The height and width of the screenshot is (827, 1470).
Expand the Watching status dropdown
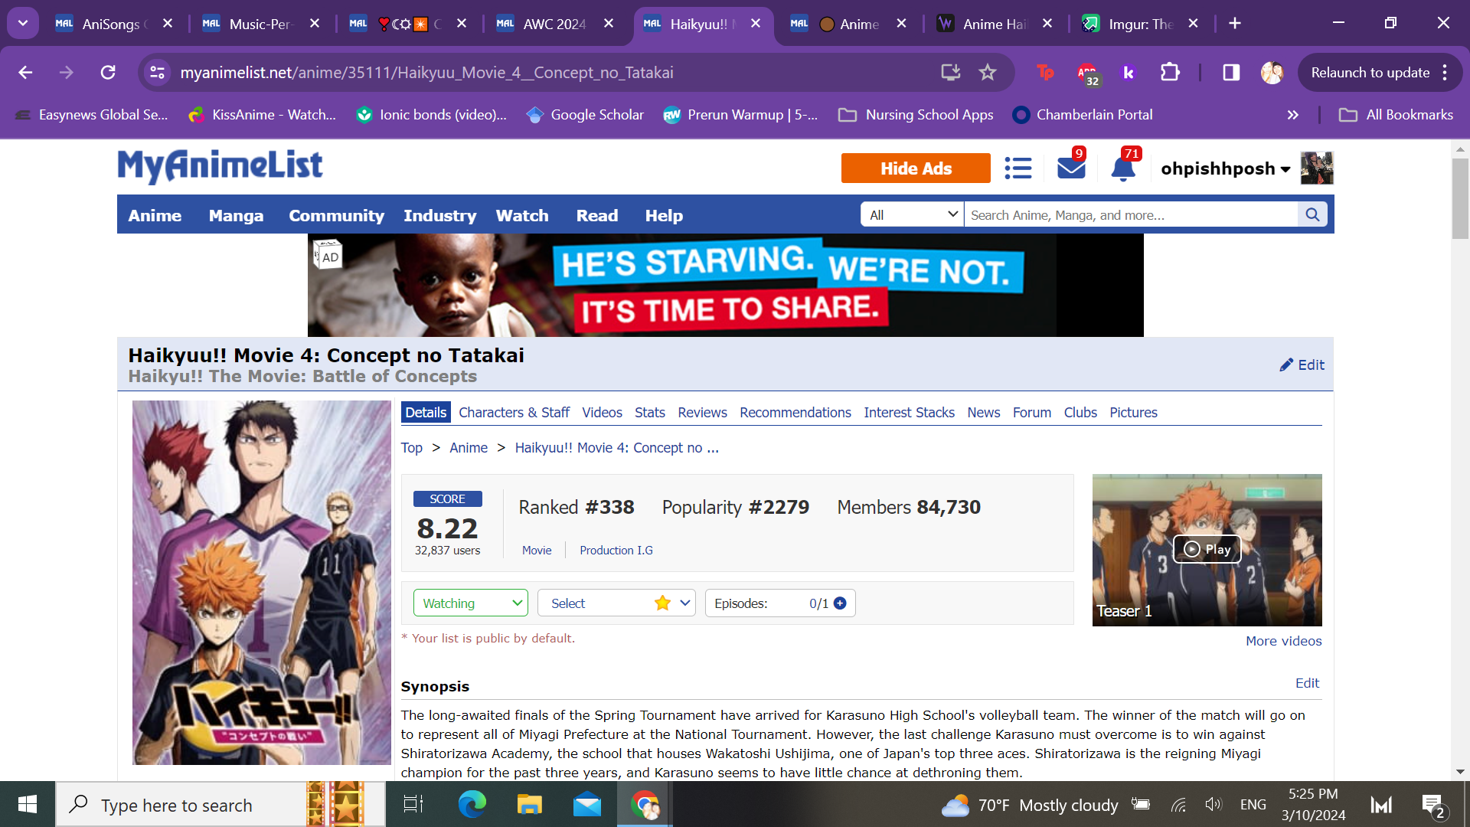point(470,603)
